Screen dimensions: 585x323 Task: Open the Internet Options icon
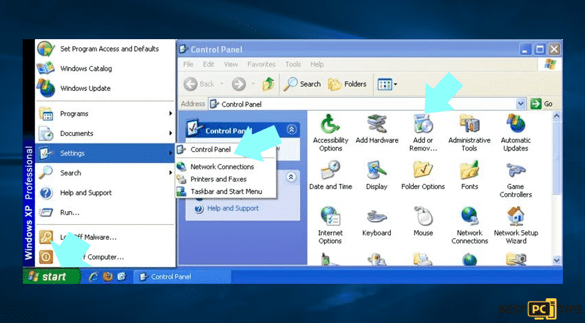click(x=330, y=225)
